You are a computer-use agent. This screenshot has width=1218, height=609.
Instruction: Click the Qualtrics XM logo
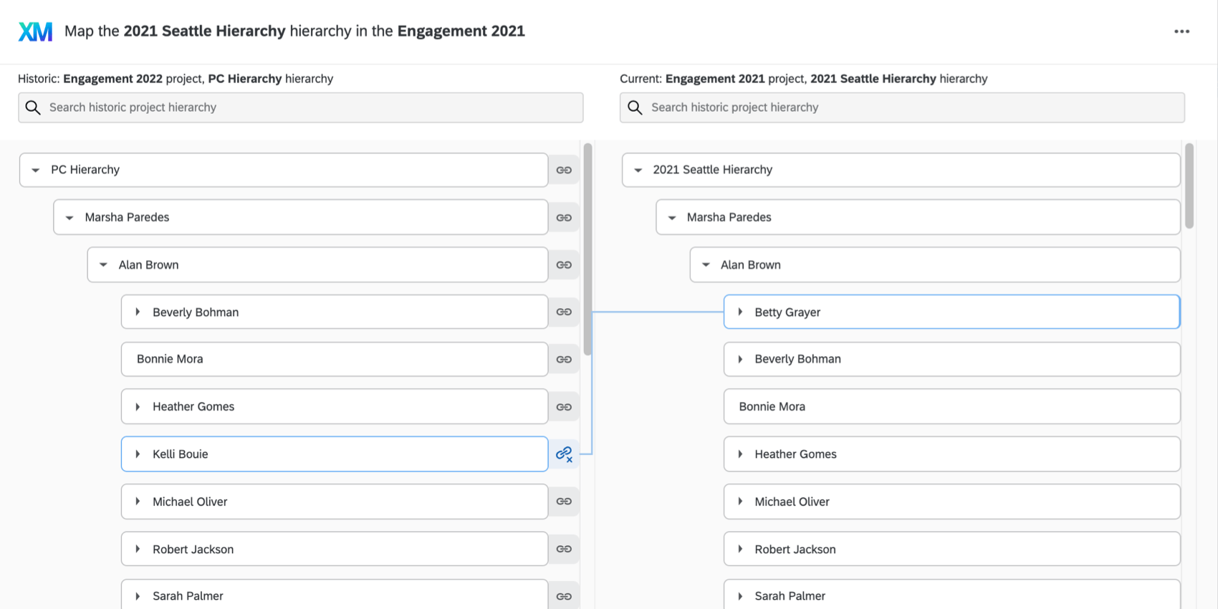[35, 32]
